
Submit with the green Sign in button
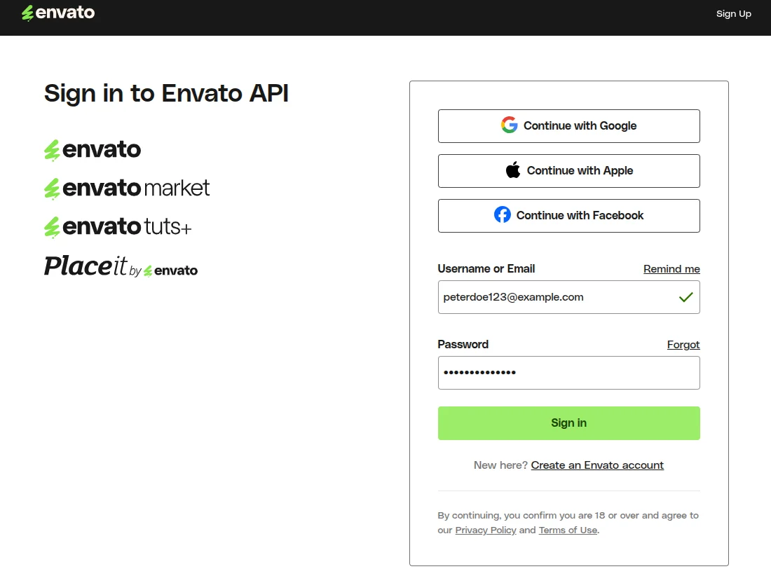point(569,423)
